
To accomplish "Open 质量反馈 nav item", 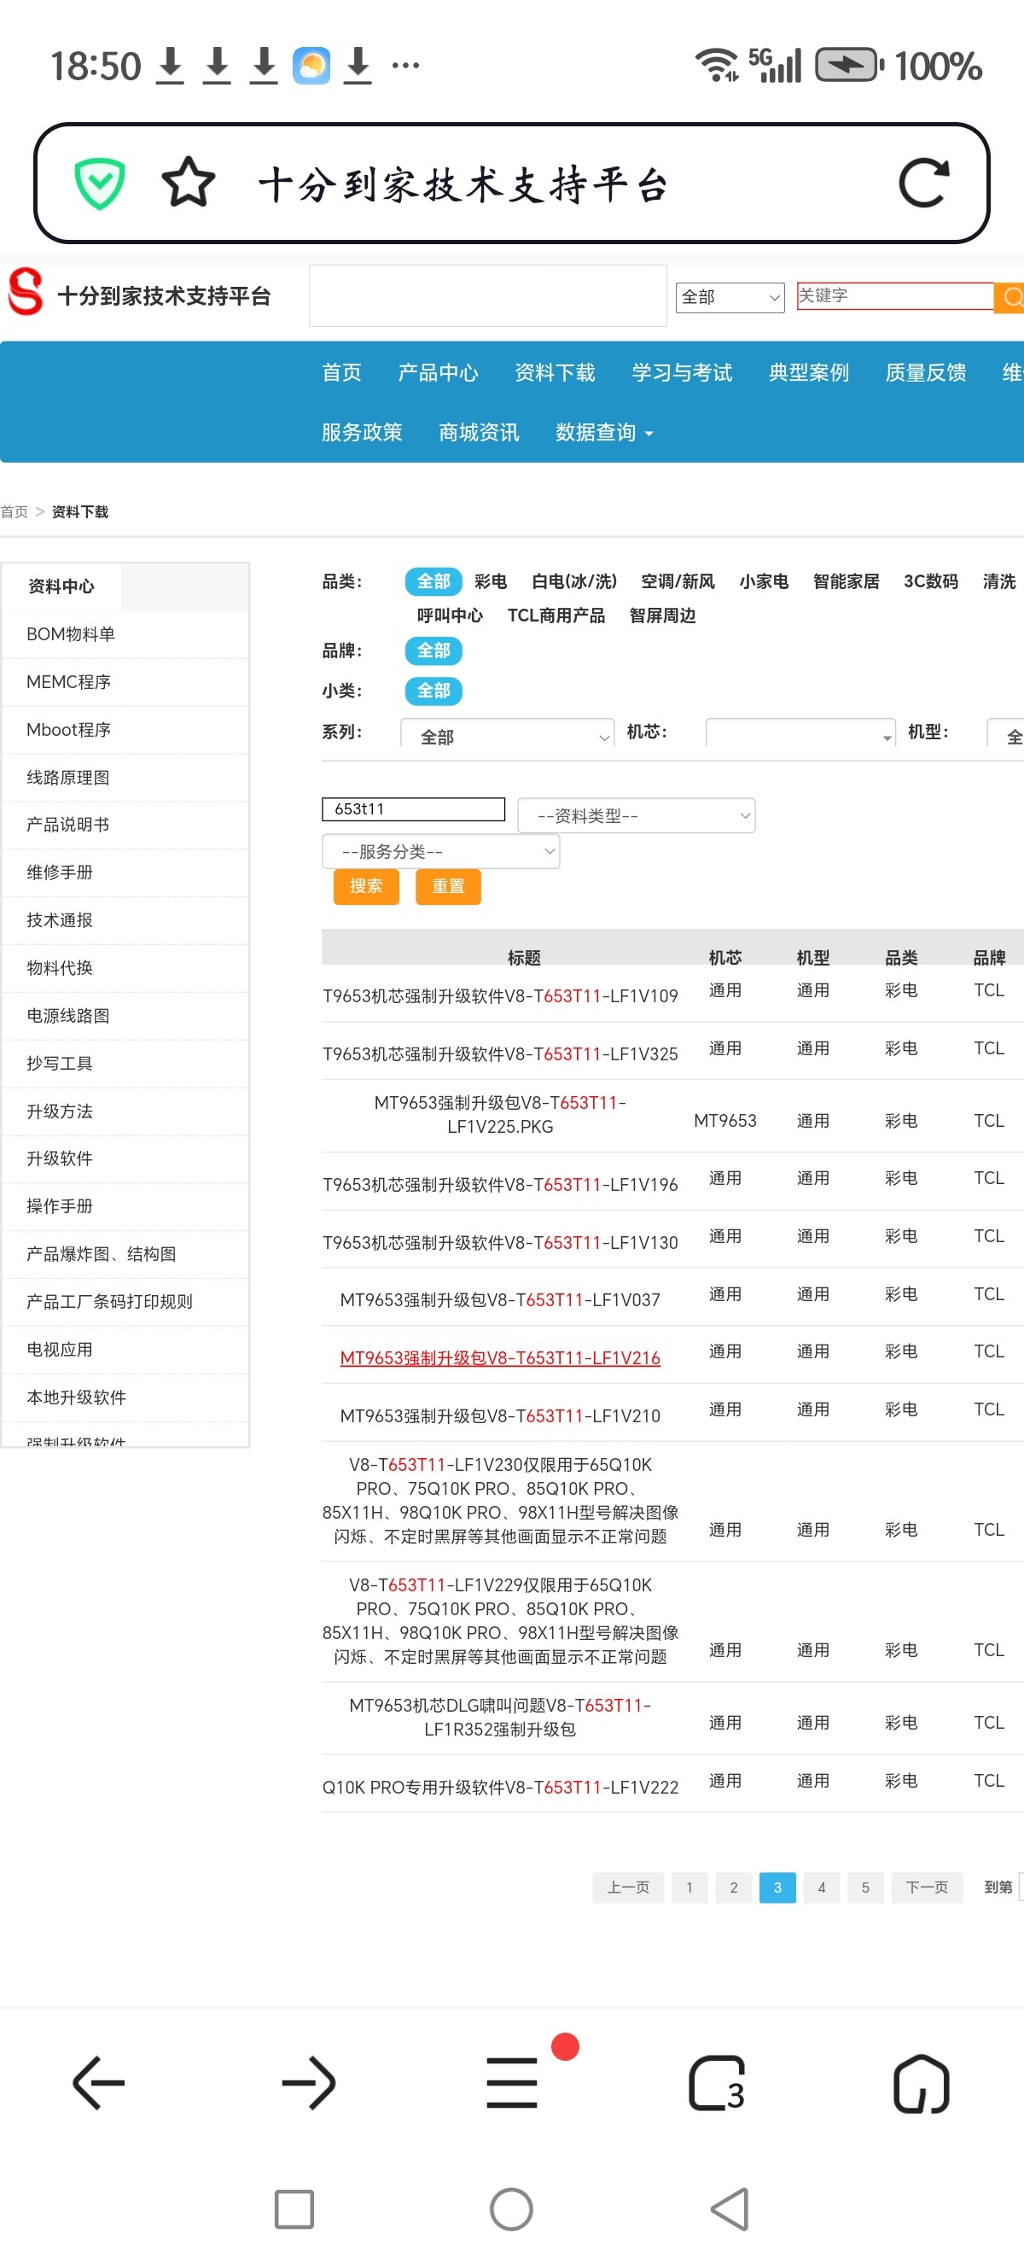I will 926,373.
